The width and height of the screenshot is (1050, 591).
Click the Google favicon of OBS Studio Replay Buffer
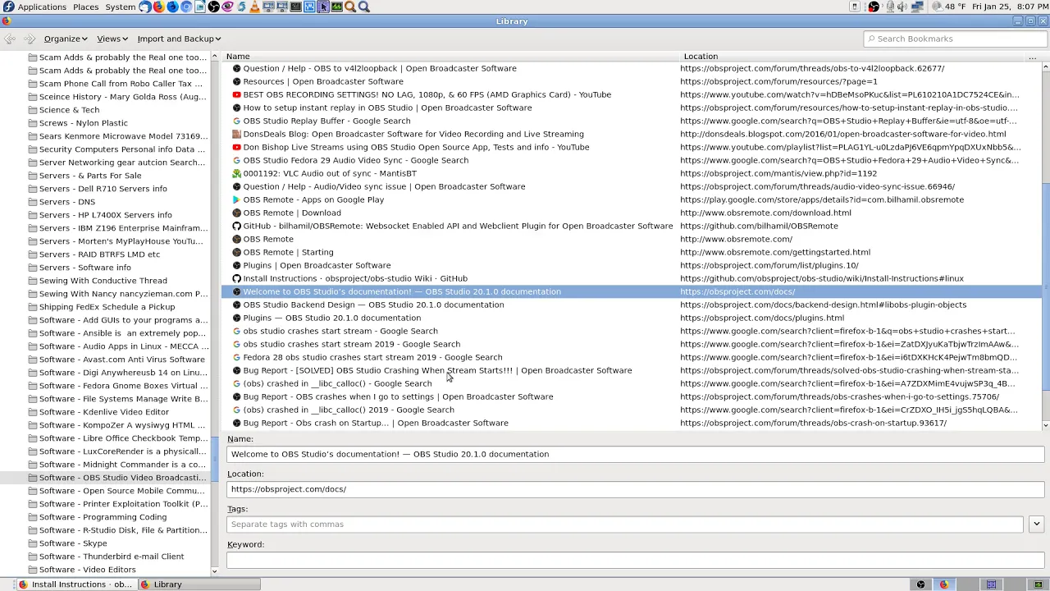[x=236, y=121]
